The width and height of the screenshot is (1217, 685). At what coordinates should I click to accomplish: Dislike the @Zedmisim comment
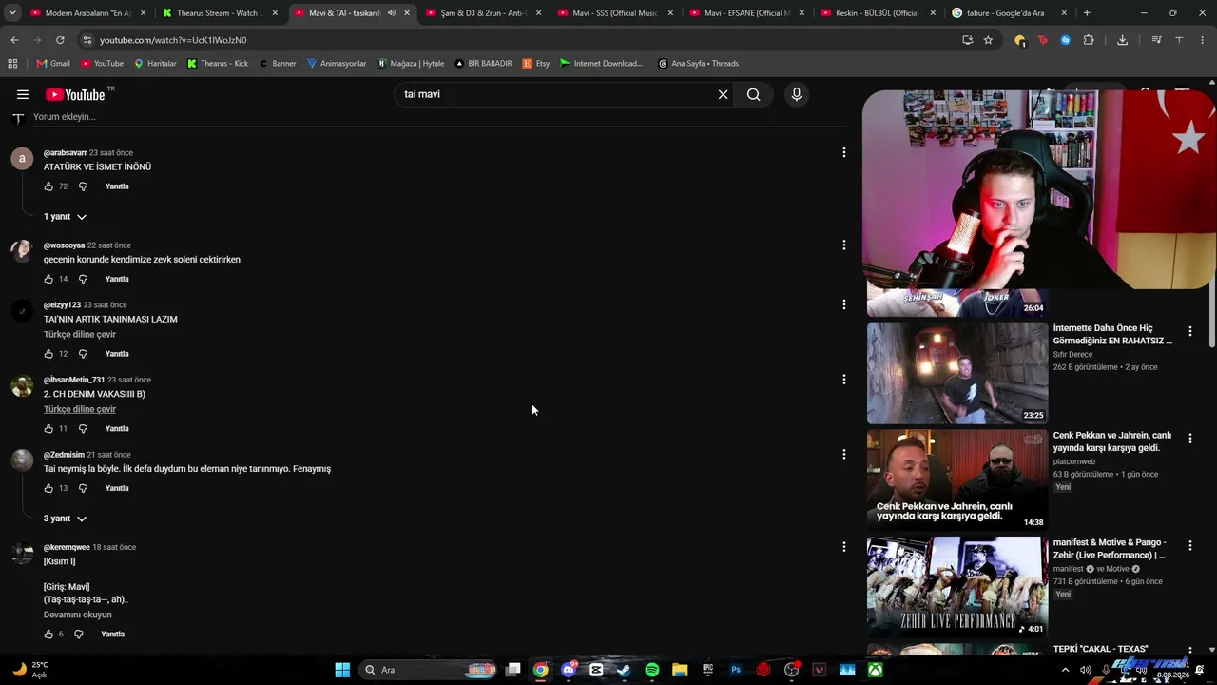click(83, 488)
